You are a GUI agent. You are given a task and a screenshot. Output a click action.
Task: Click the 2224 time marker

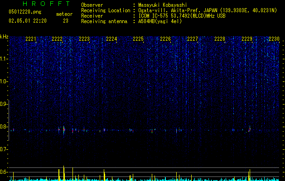(111, 39)
